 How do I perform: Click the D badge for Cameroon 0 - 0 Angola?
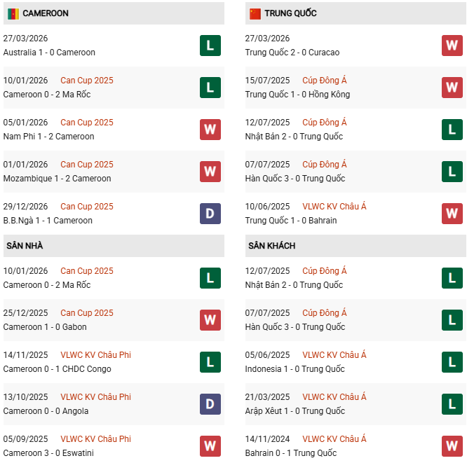[210, 404]
